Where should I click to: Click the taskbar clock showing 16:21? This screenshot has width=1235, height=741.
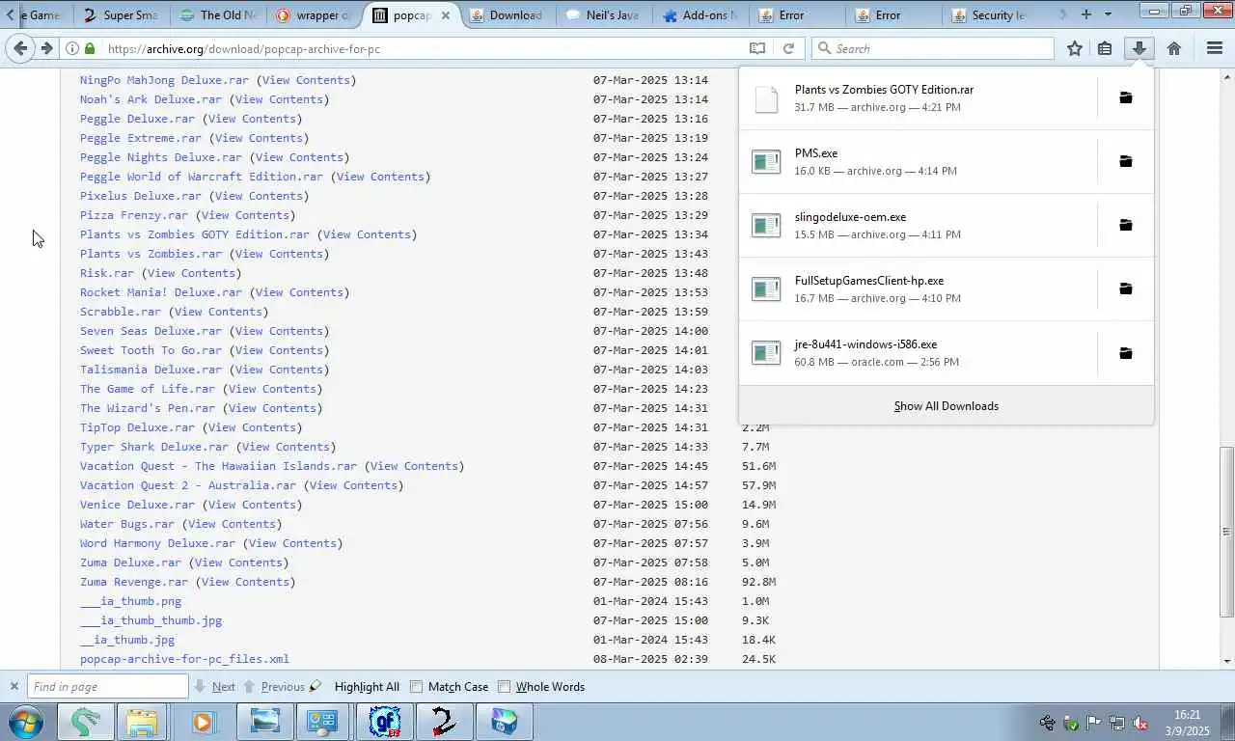1187,723
